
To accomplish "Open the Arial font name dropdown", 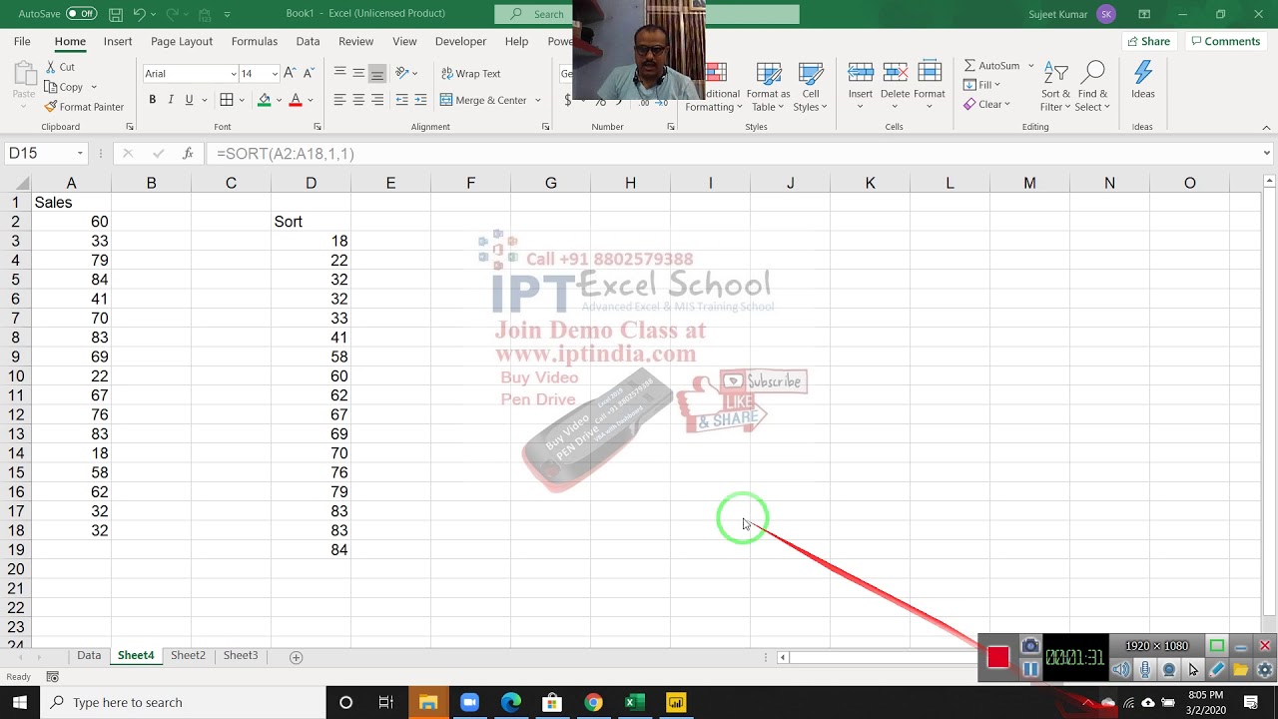I will click(x=234, y=74).
